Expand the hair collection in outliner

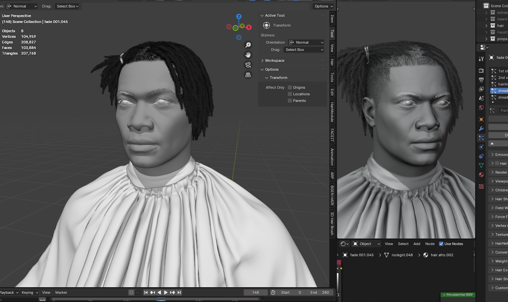coord(486,26)
